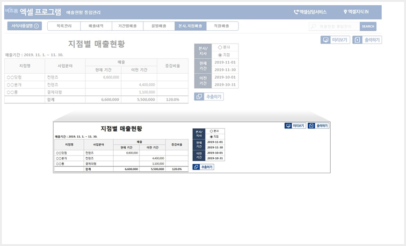406x246 pixels.
Task: Click the 결제대행 cell in the enlarged inset
Action: 98,163
